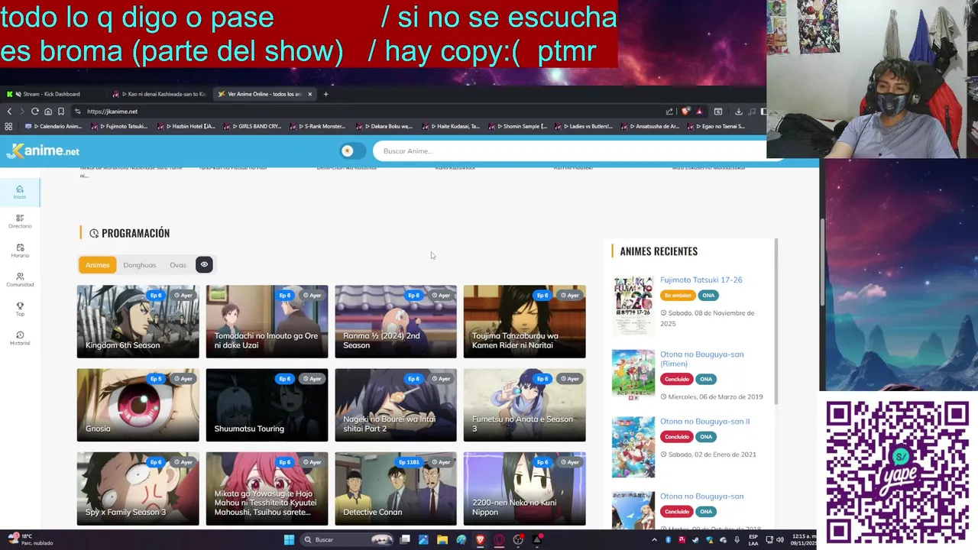The image size is (978, 550).
Task: Open the Tomodachi no Imouto ga Ore card
Action: coord(267,322)
